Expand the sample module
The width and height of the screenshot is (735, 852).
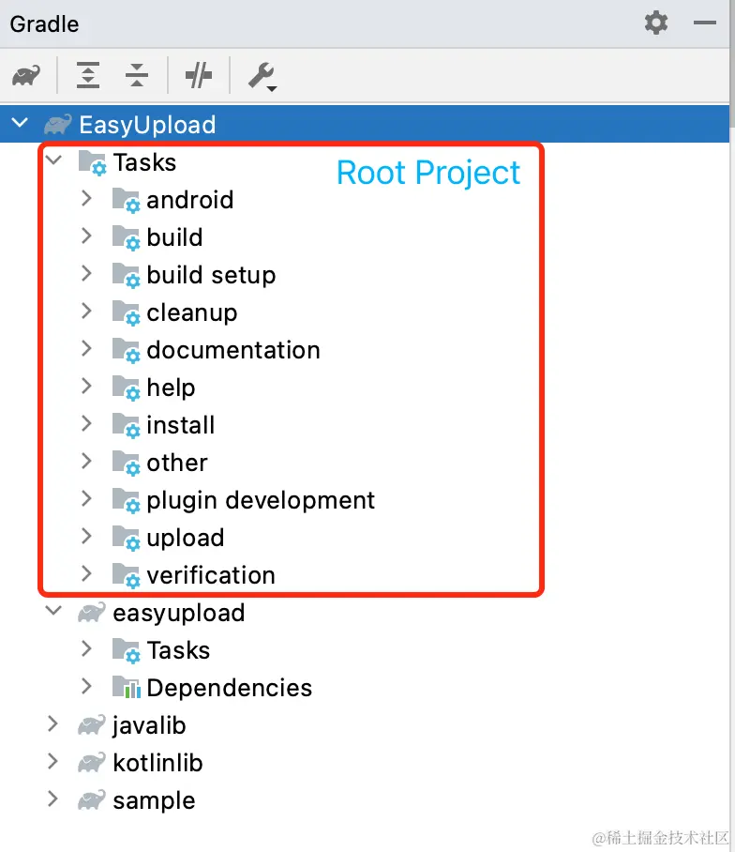click(x=52, y=799)
